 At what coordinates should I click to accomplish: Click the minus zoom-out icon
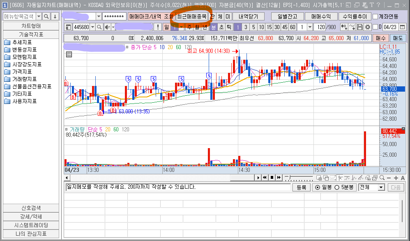click(389, 178)
